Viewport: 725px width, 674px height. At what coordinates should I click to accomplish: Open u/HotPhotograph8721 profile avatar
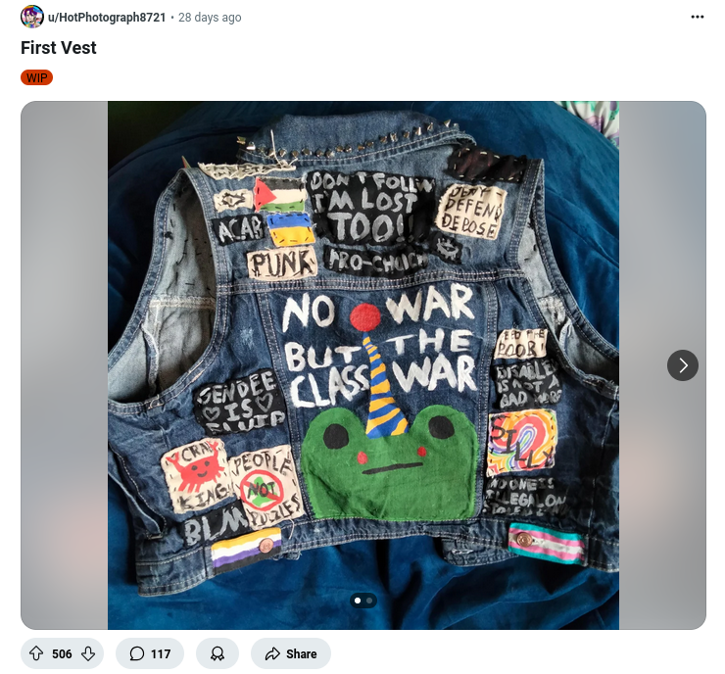[x=32, y=17]
